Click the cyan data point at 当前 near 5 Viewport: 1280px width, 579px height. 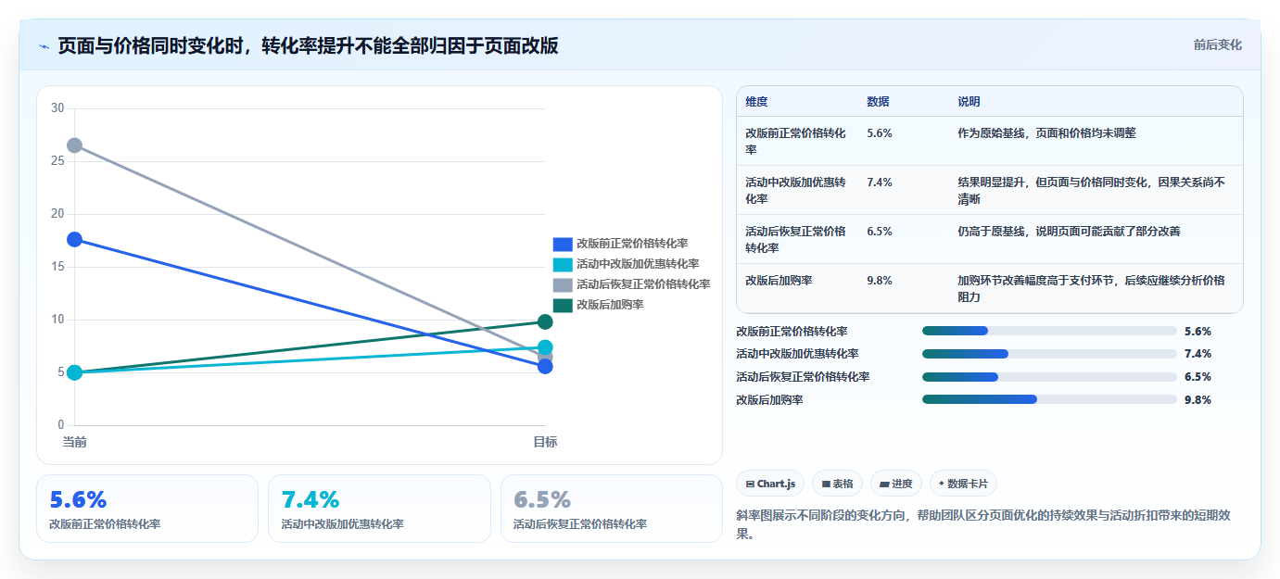pos(74,372)
